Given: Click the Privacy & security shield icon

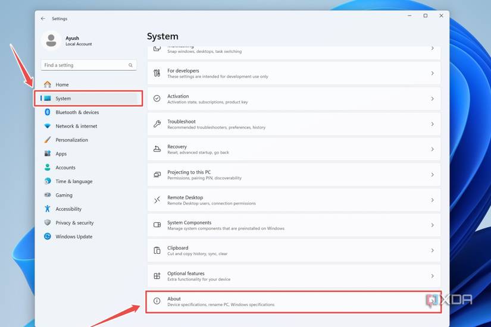Looking at the screenshot, I should pos(48,222).
